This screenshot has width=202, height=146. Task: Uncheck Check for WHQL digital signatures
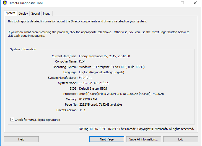point(12,120)
